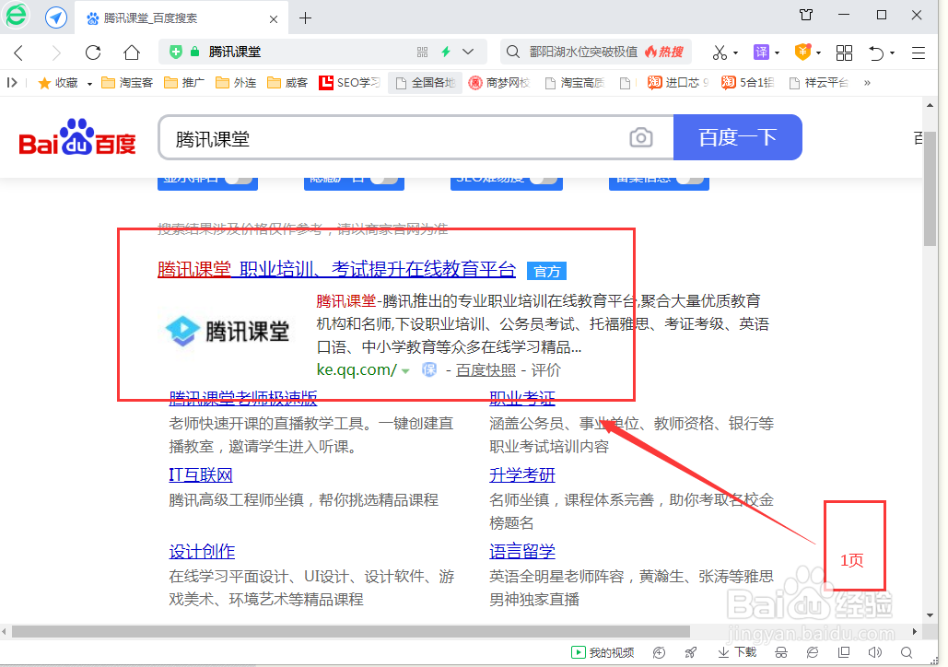Go back with the back arrow
Screen dimensions: 948x667
[18, 53]
